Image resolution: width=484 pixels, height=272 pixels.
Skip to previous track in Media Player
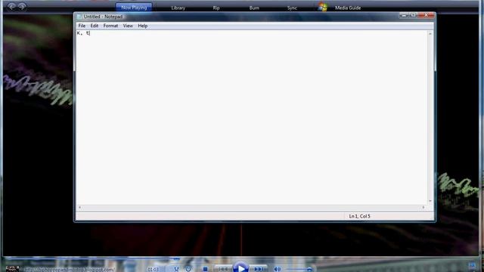coord(223,269)
